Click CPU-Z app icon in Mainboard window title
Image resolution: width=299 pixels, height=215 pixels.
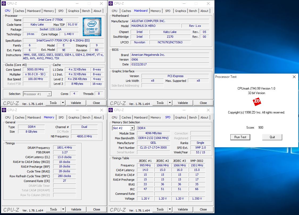(111, 3)
